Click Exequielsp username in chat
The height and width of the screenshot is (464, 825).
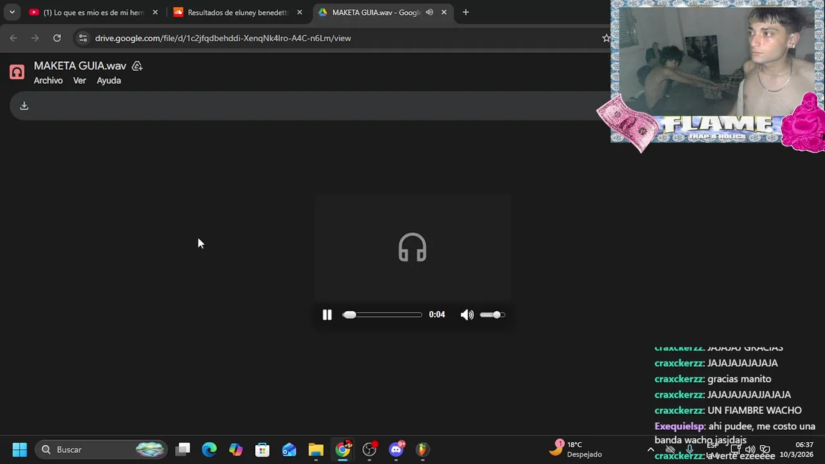pos(679,426)
